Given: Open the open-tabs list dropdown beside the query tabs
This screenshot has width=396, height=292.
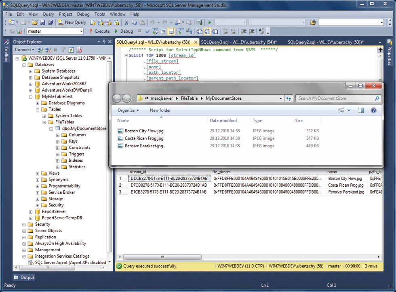Looking at the screenshot, I should (x=380, y=42).
